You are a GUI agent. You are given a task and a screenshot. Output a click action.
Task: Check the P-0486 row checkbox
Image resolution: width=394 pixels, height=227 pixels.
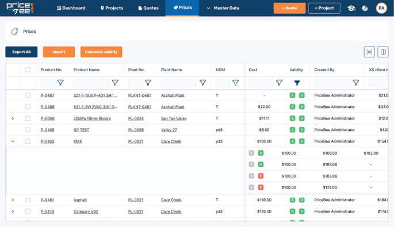tap(28, 107)
